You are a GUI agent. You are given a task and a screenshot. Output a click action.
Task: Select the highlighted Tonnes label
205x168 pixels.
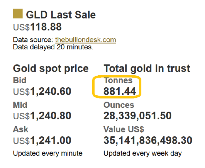[118, 80]
